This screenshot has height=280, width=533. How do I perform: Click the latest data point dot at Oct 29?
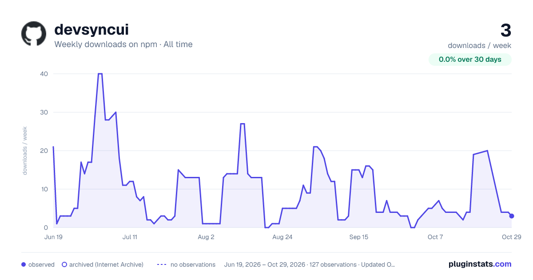pos(512,216)
